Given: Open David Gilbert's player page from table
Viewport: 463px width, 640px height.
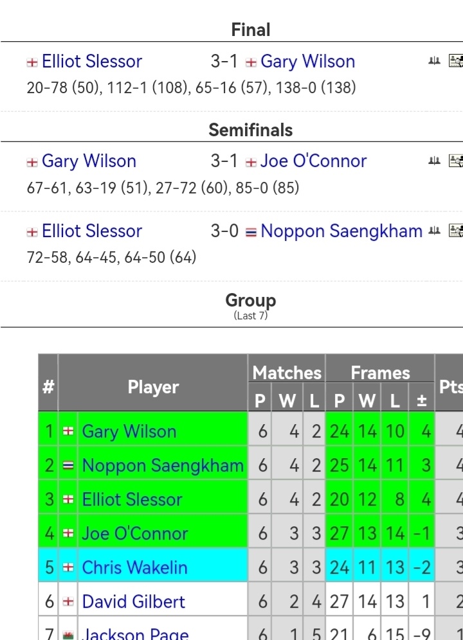Looking at the screenshot, I should tap(133, 601).
